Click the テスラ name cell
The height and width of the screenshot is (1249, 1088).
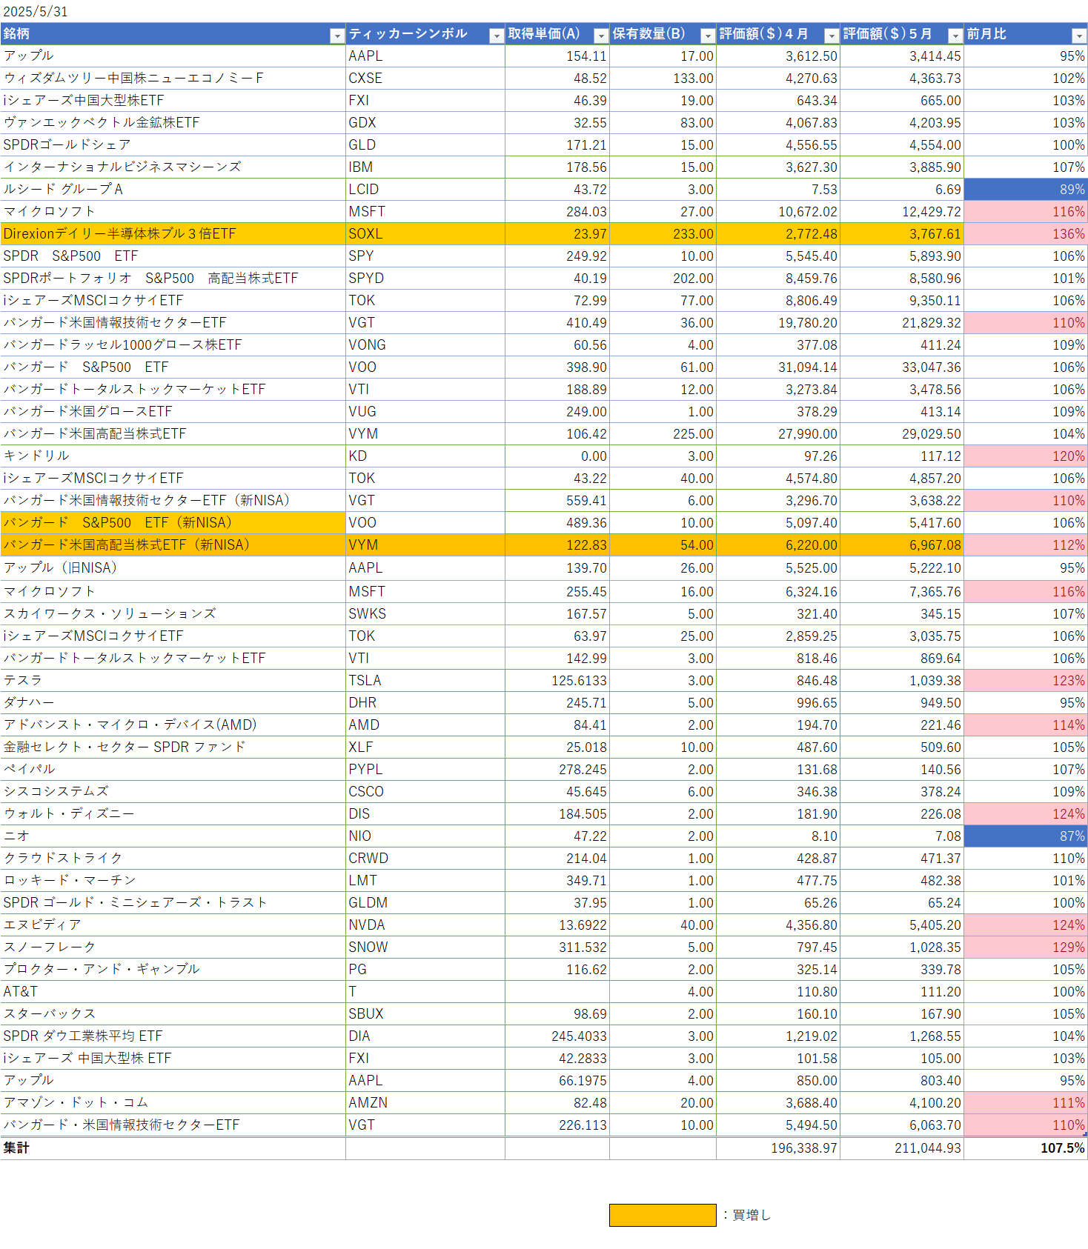click(173, 680)
